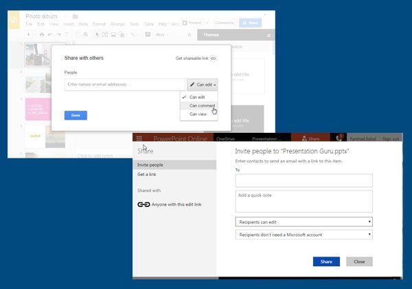
Task: Choose Can edit from permission menu
Action: point(199,97)
